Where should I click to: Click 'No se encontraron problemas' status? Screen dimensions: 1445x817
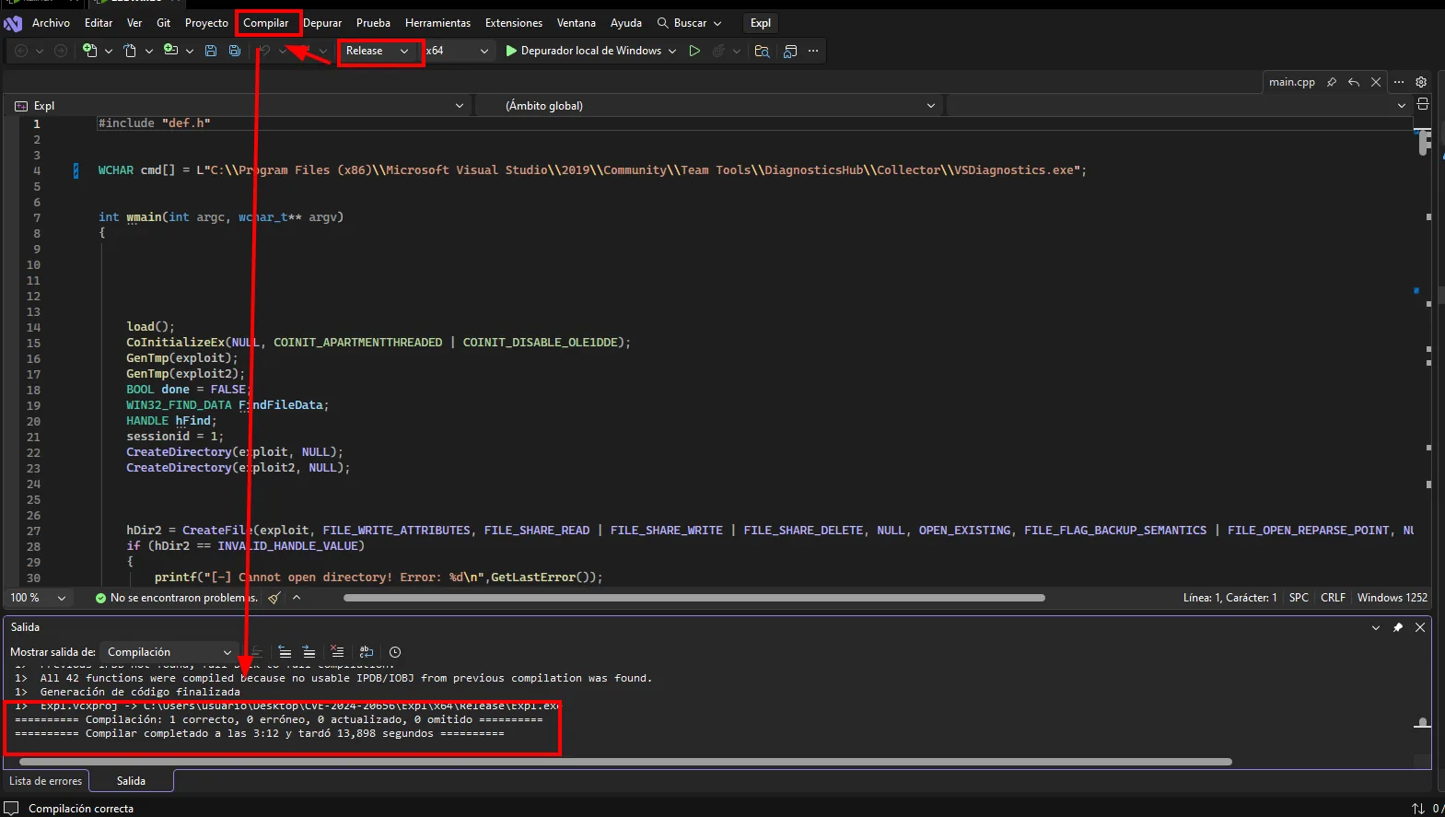pyautogui.click(x=177, y=598)
